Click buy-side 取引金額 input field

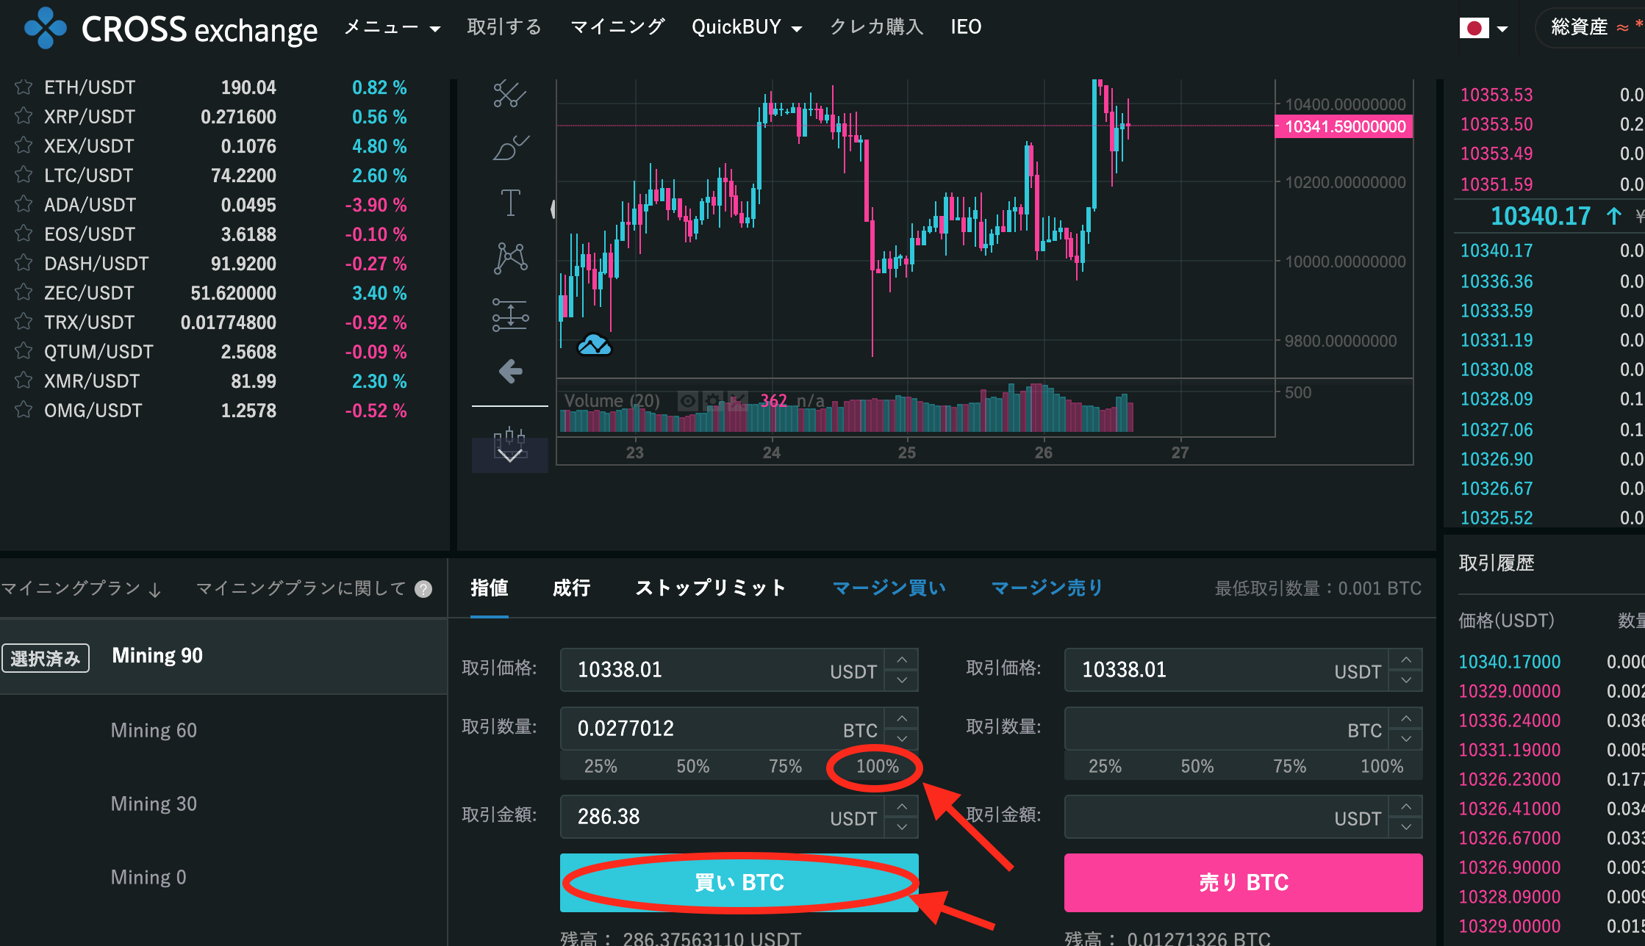point(722,817)
